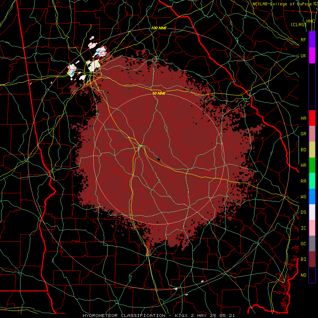
Task: Click the '[CLAS]' units label
Action: [x=299, y=24]
